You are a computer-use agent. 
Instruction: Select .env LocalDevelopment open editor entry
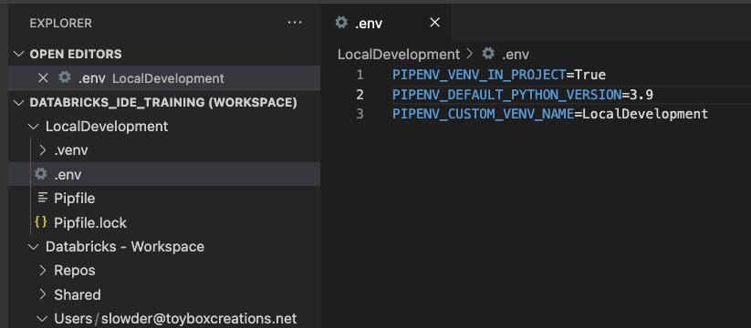[164, 78]
